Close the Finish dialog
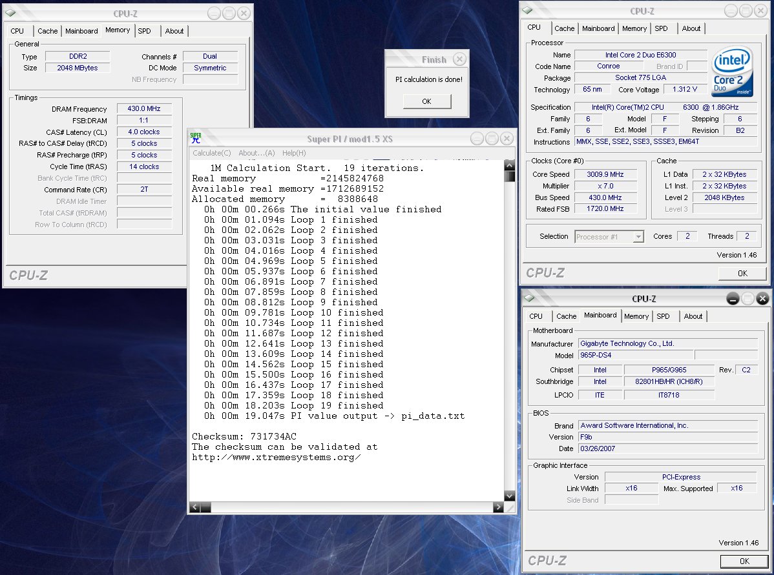This screenshot has width=774, height=575. point(459,59)
